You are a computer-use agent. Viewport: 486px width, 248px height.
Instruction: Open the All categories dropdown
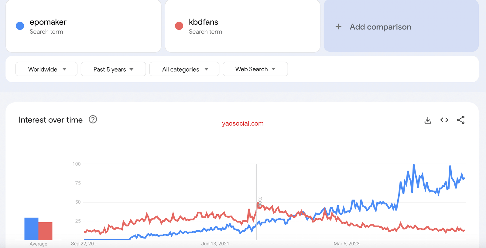pyautogui.click(x=184, y=69)
